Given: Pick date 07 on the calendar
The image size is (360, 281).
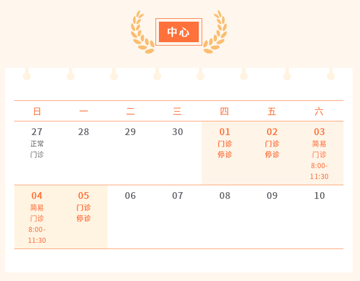Looking at the screenshot, I should [178, 196].
